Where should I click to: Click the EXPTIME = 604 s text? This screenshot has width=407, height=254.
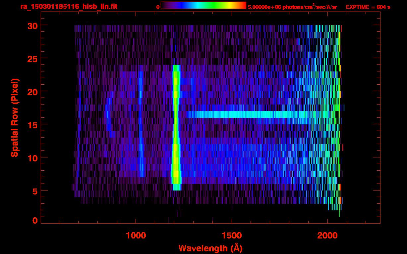tap(368, 7)
